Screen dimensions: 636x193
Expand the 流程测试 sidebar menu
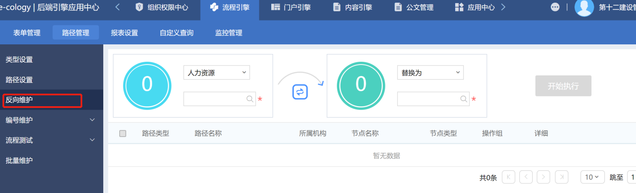pyautogui.click(x=50, y=140)
